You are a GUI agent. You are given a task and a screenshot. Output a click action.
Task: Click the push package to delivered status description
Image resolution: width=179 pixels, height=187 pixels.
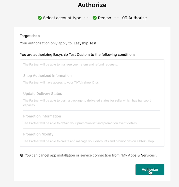click(x=87, y=103)
